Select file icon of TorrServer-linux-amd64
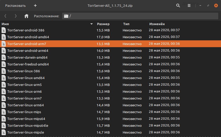The width and height of the screenshot is (221, 137). click(x=4, y=78)
